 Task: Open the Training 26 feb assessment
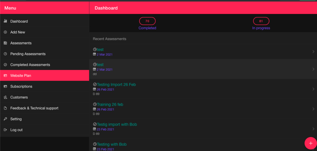(203, 109)
